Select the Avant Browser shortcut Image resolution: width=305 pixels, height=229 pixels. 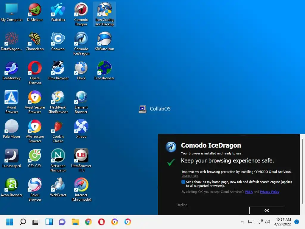(x=12, y=102)
